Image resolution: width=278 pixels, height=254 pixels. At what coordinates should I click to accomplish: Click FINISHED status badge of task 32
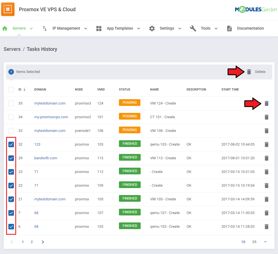[x=130, y=144]
